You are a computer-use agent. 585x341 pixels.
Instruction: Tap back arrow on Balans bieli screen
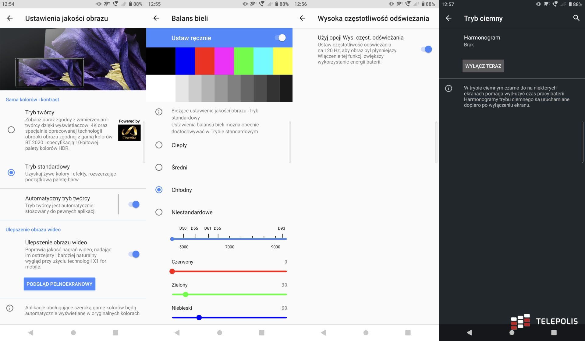156,18
